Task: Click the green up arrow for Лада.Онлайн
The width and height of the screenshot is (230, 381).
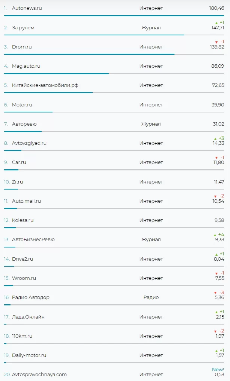Action: click(x=216, y=312)
